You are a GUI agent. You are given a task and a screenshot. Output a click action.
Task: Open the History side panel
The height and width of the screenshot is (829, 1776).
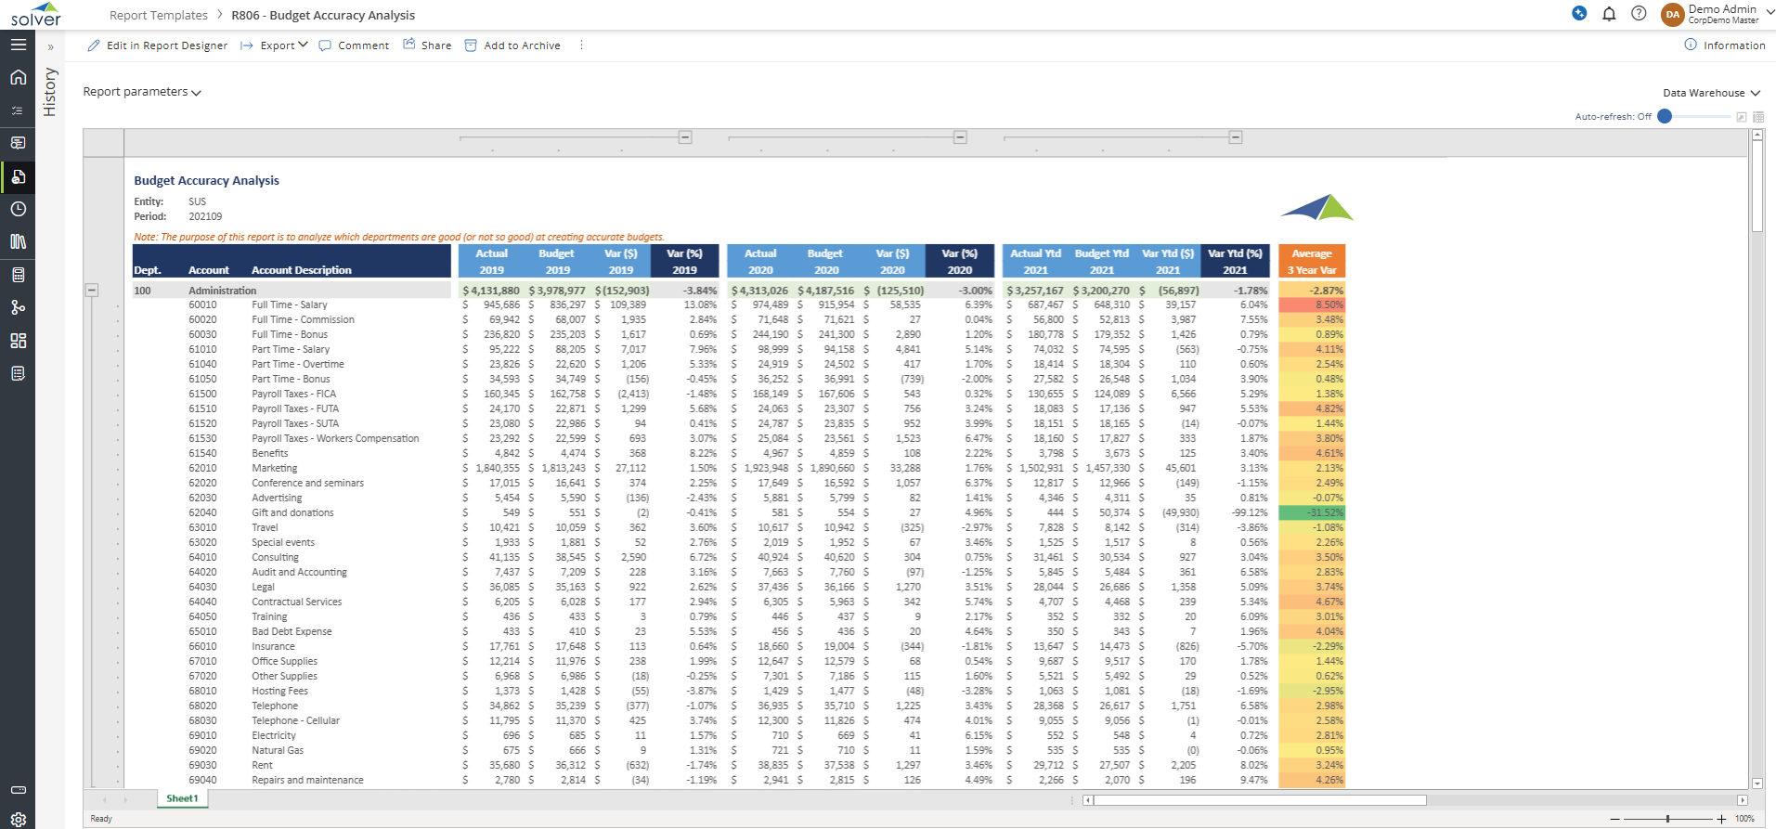point(50,92)
